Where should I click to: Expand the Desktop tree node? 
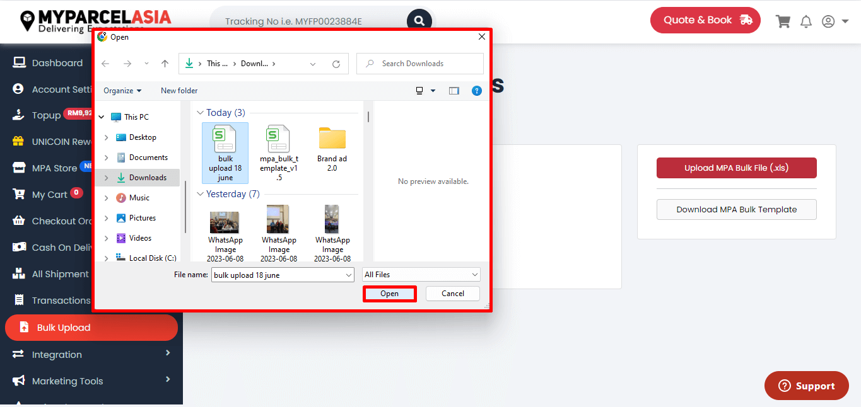pos(107,137)
